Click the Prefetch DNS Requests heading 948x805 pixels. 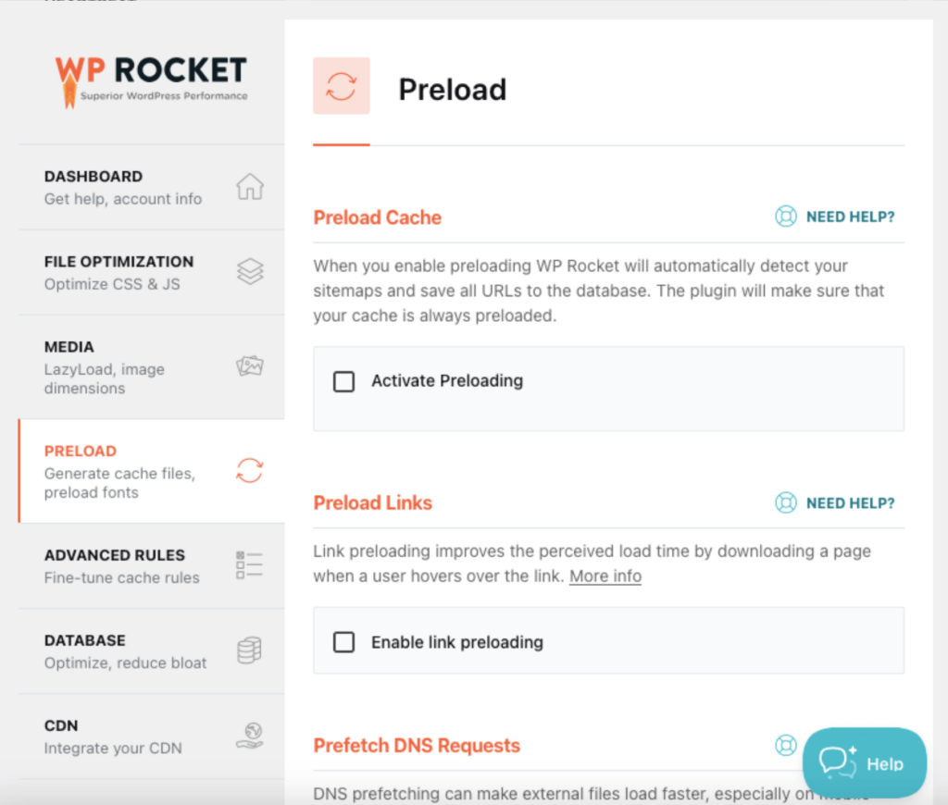tap(417, 746)
